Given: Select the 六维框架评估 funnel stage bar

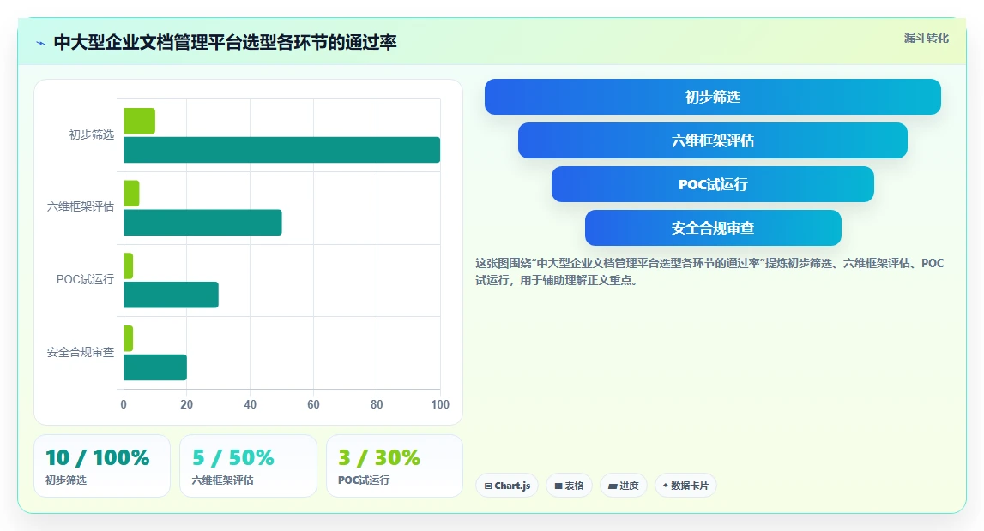Looking at the screenshot, I should coord(712,140).
